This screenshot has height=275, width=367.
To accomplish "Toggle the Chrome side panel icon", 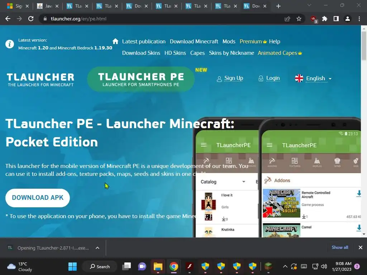I will point(336,19).
